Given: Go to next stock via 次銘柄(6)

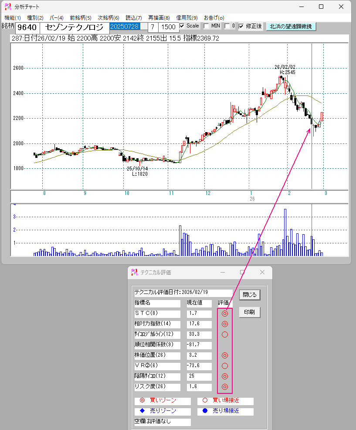Looking at the screenshot, I should coord(108,18).
